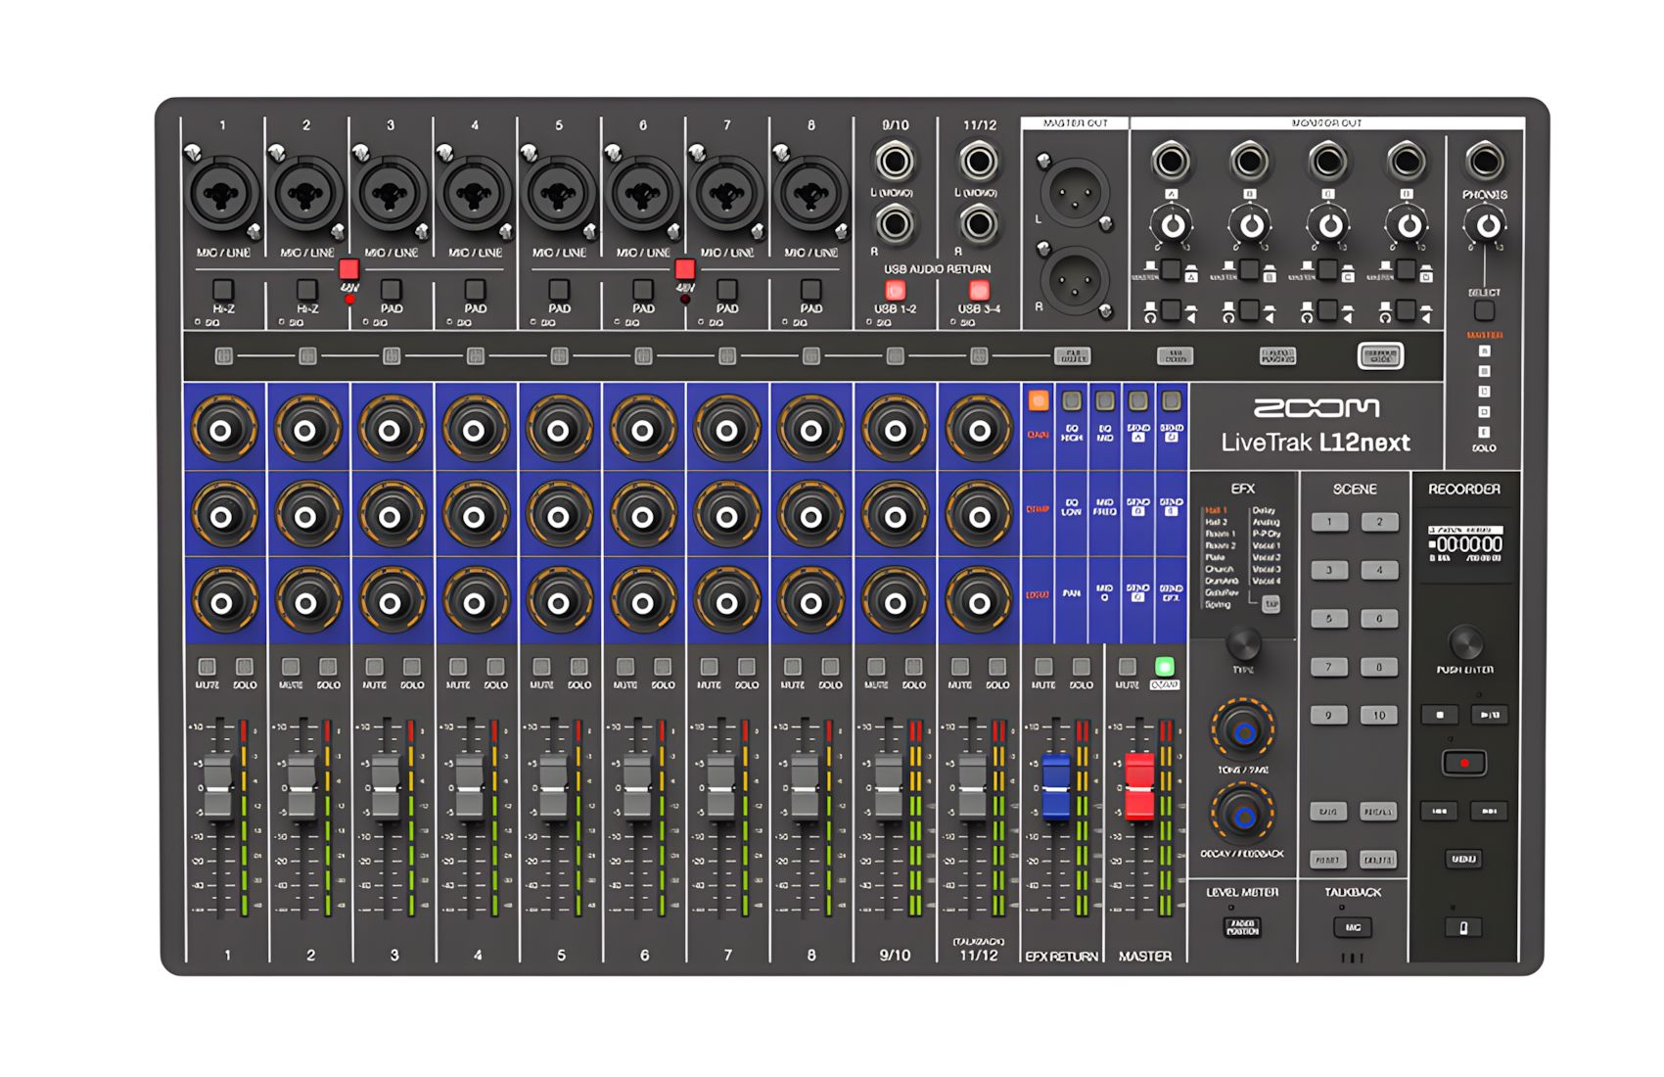Image resolution: width=1664 pixels, height=1077 pixels.
Task: Click the green lit button above MASTER fader
Action: (x=1164, y=667)
